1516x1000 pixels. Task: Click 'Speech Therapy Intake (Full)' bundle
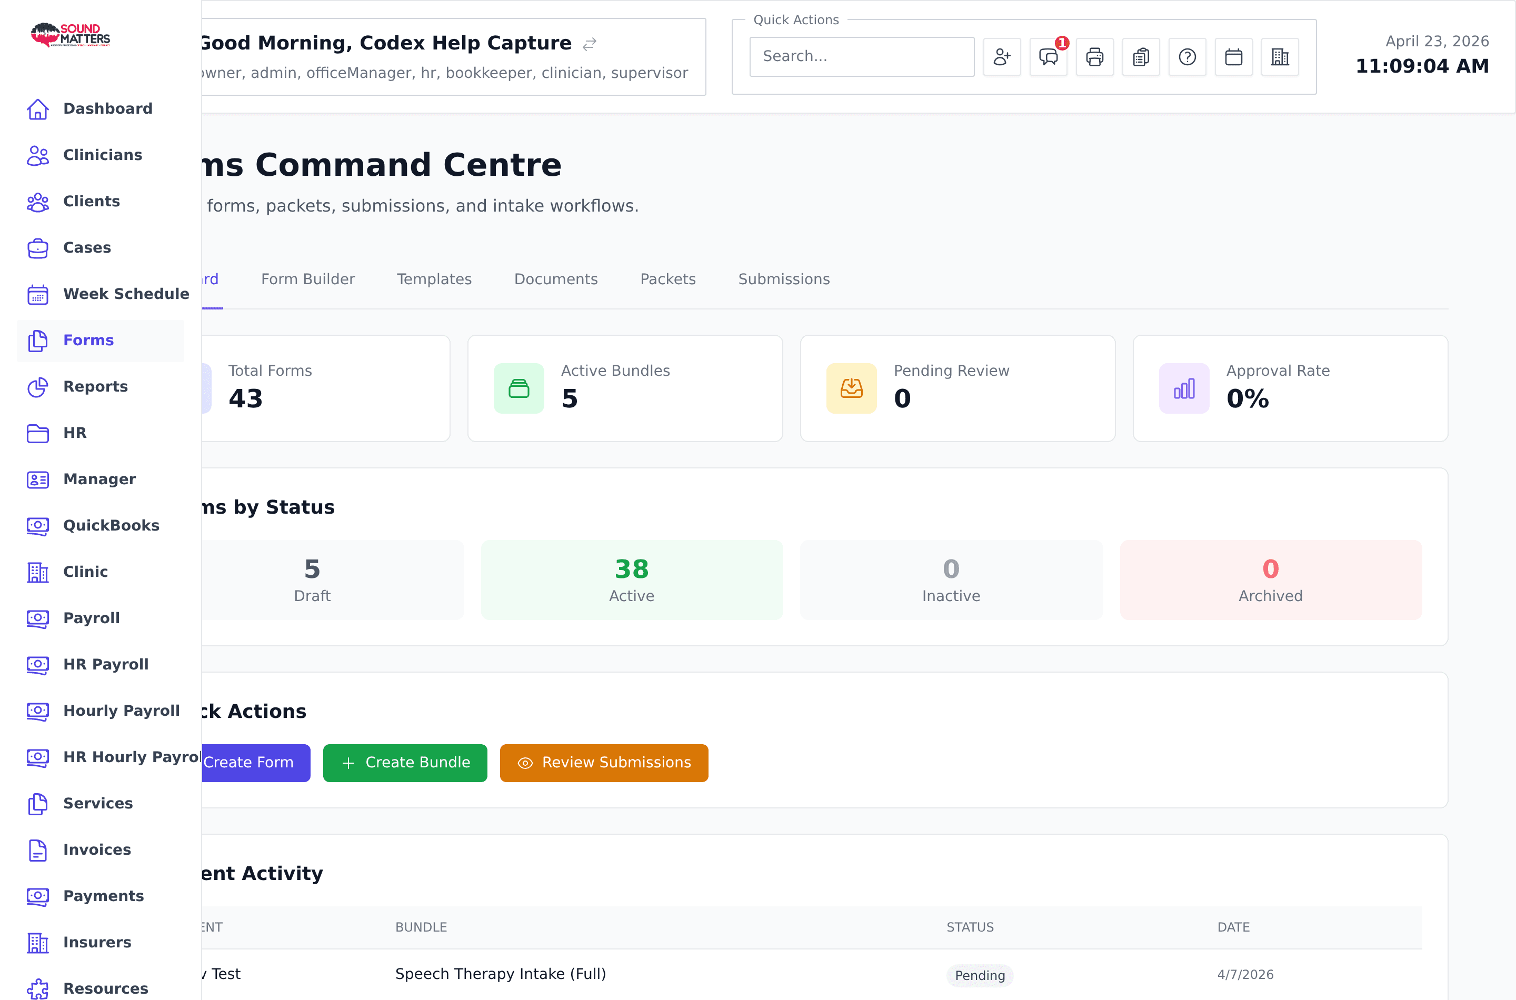501,974
